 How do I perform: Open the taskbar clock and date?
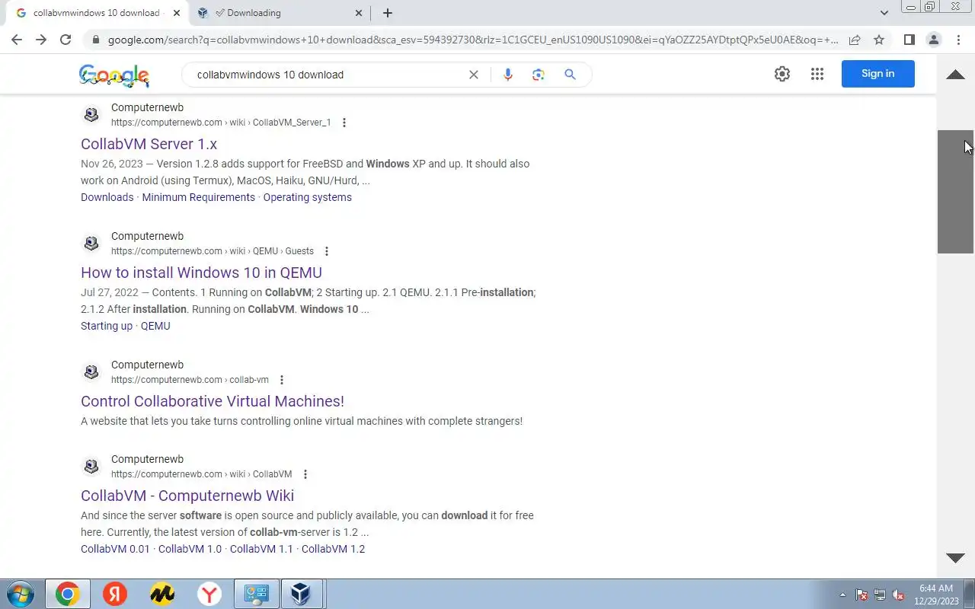tap(936, 595)
